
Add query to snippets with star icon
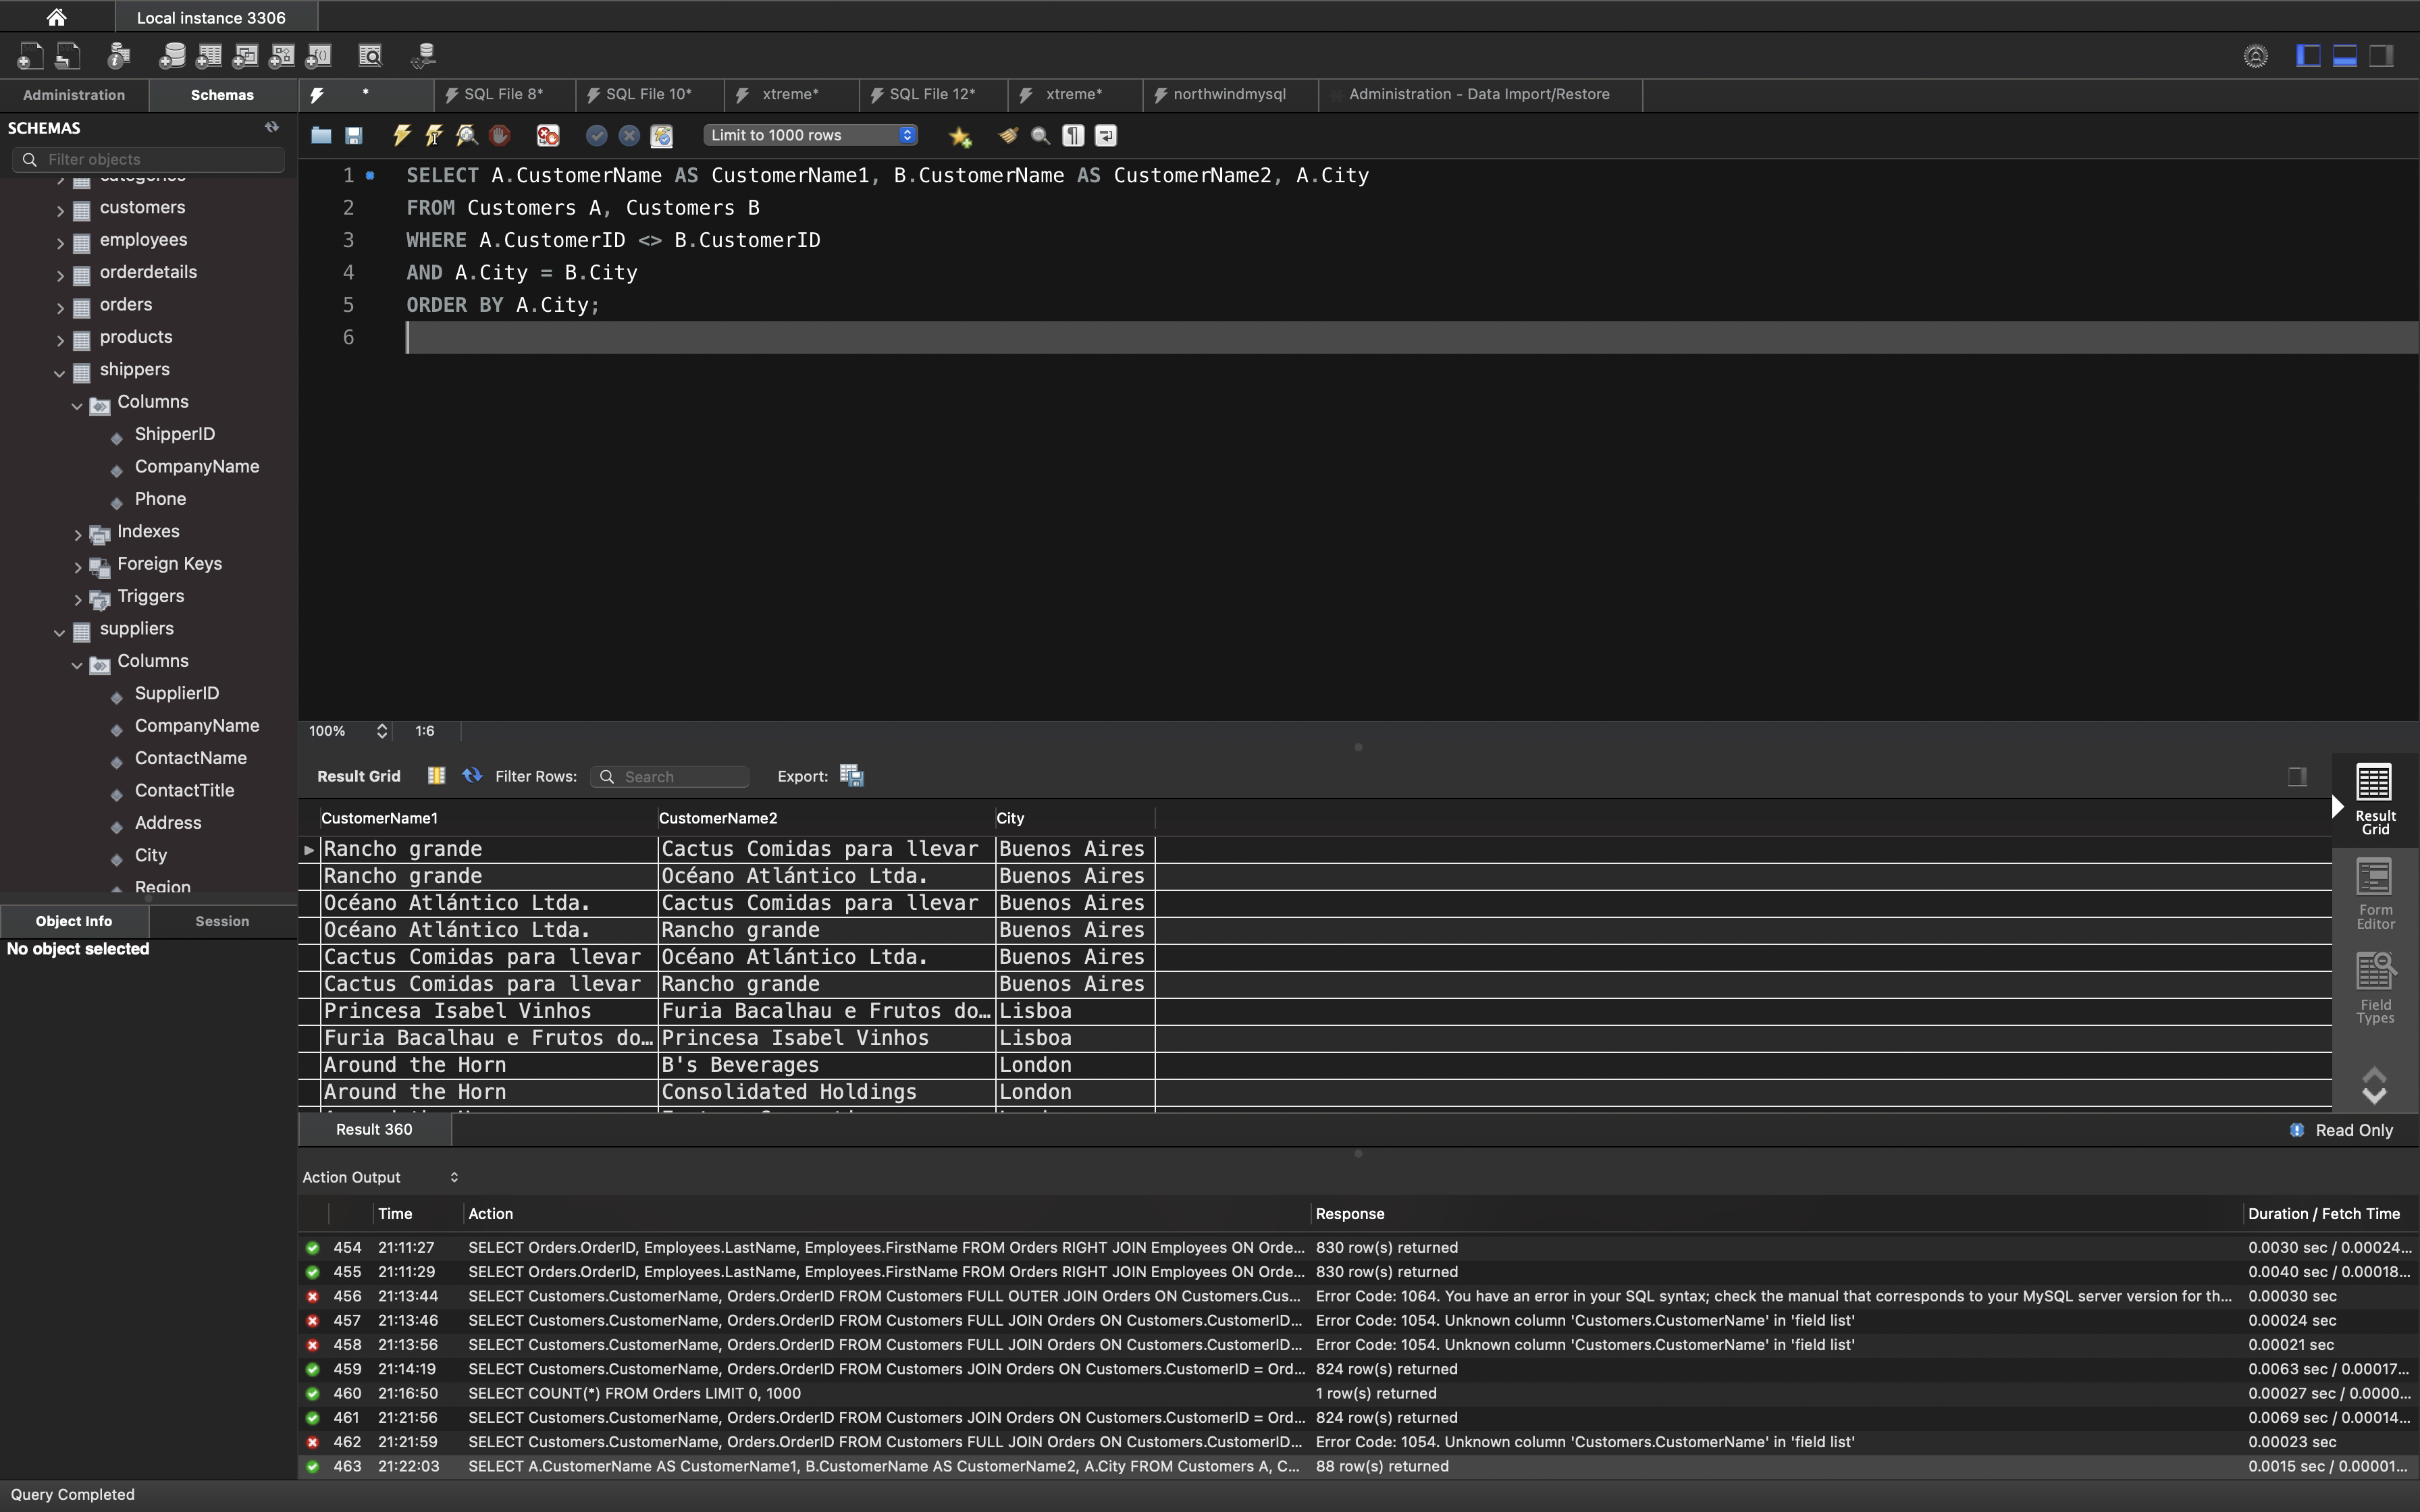960,136
